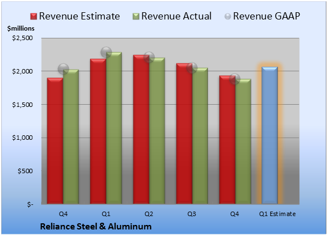The image size is (327, 235).
Task: Click the "$500" axis value
Action: click(x=25, y=171)
